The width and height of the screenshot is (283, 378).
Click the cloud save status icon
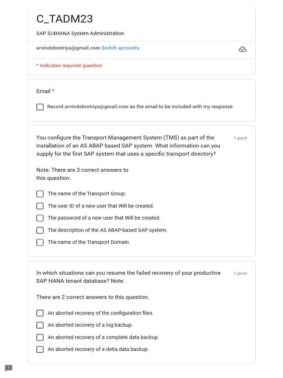pyautogui.click(x=242, y=49)
